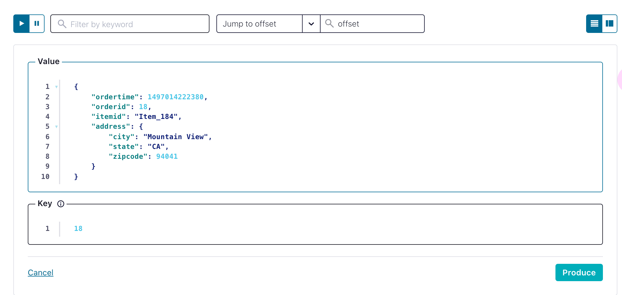Open the Jump to offset dropdown
The height and width of the screenshot is (295, 622).
pyautogui.click(x=311, y=24)
